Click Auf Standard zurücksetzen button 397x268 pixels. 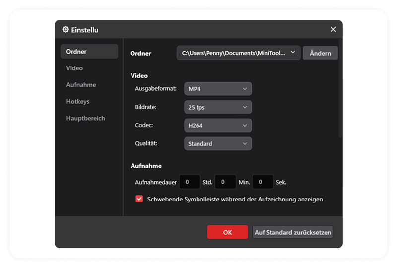pyautogui.click(x=293, y=232)
